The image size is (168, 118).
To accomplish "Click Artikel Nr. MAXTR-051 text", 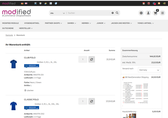I will [34, 75].
